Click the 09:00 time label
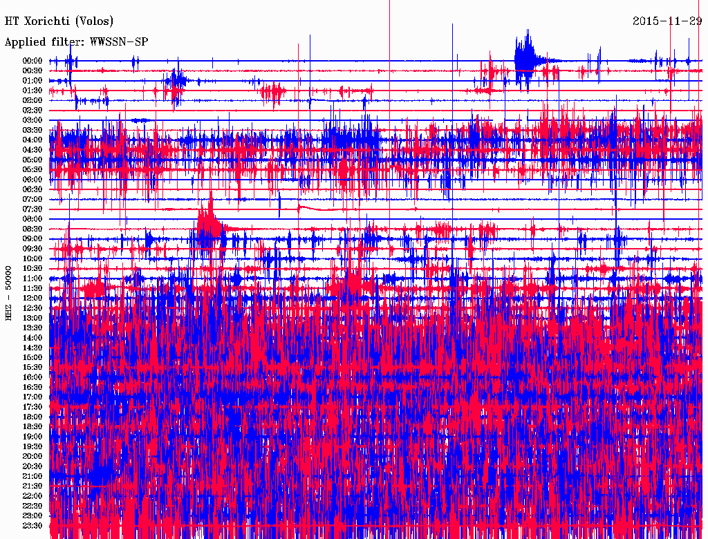Viewport: 708px width, 539px height. (32, 239)
